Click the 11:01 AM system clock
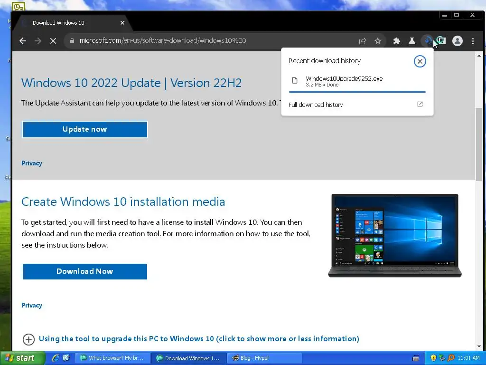The image size is (486, 365). (x=468, y=358)
